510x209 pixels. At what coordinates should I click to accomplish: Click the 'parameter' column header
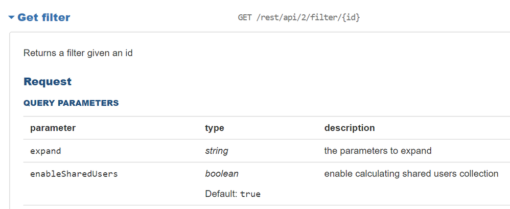(53, 128)
